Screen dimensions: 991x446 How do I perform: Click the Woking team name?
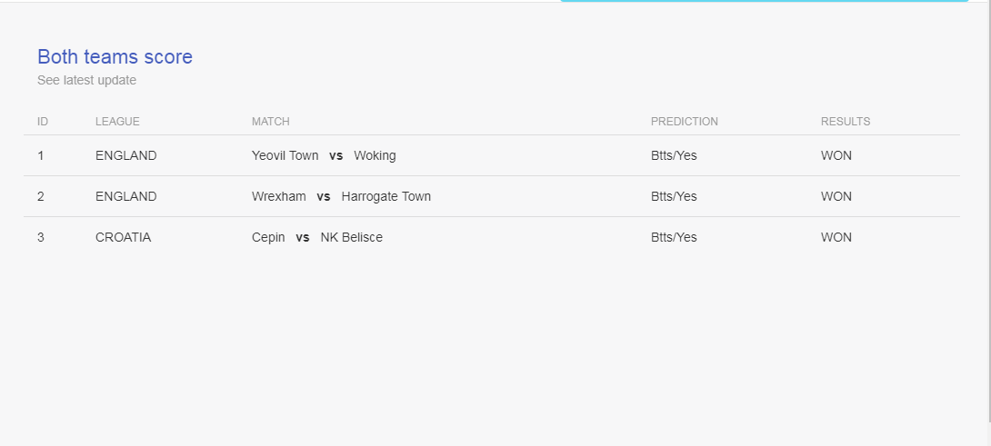pos(375,155)
